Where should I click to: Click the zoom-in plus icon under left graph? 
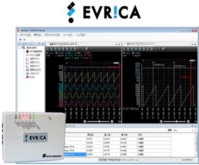[x=112, y=121]
